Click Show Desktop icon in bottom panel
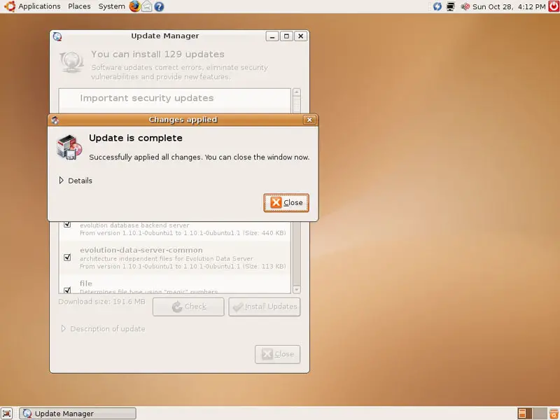This screenshot has height=420, width=560. point(7,414)
